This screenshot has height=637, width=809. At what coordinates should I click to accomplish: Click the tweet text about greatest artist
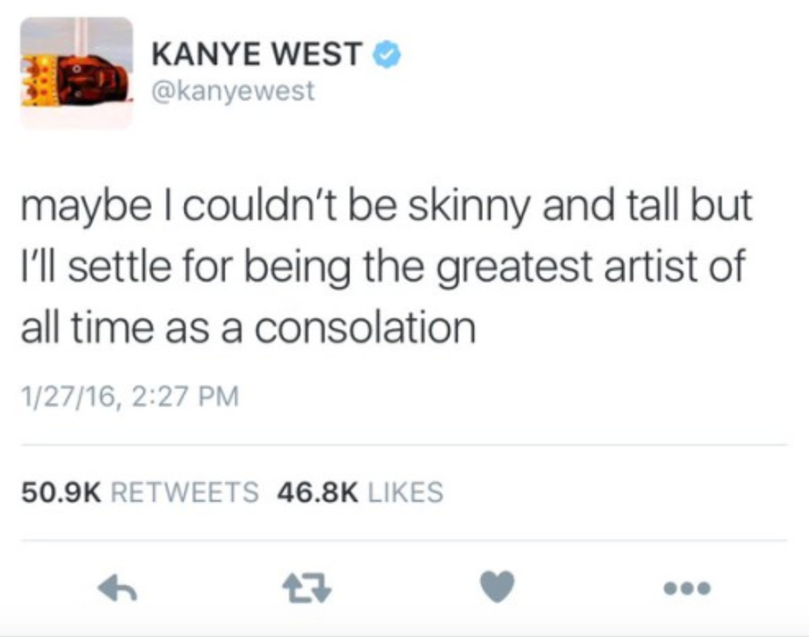386,267
